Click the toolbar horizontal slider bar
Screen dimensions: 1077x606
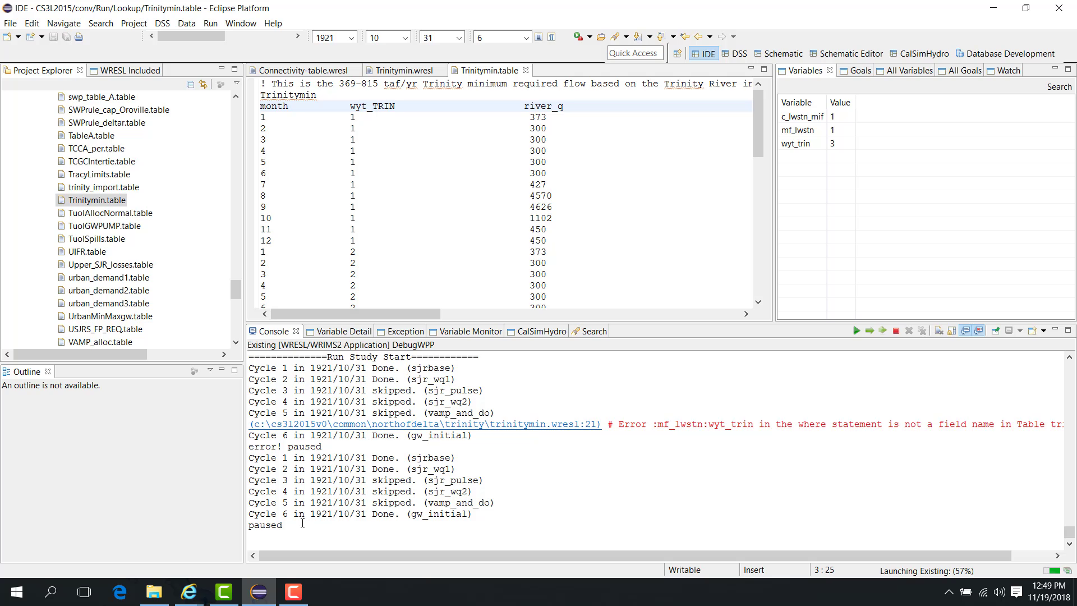click(x=191, y=36)
